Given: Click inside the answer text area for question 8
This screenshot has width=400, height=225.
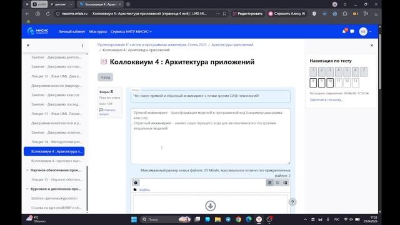Looking at the screenshot, I should pos(211,136).
